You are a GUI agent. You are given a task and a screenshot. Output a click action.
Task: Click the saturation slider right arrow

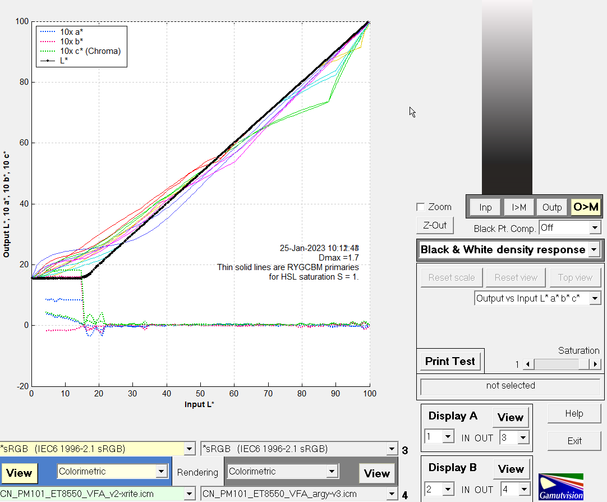click(595, 364)
